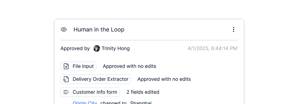Click Trinity Hong's avatar picture
298x104 pixels.
[97, 48]
